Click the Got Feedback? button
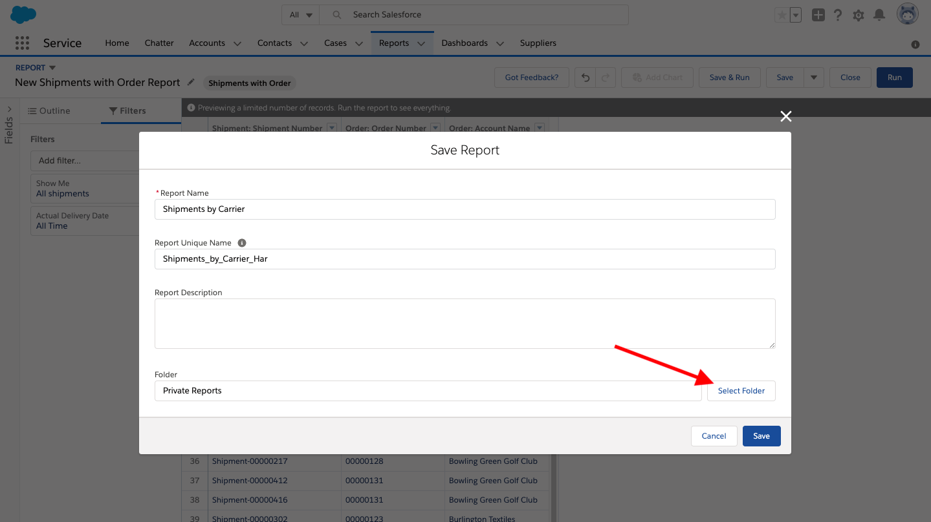 [531, 78]
